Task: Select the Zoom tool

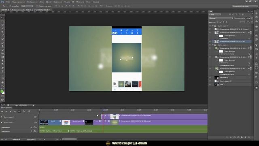Action: tap(2, 86)
